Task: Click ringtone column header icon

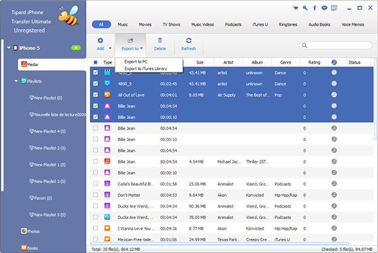Action: 334,62
